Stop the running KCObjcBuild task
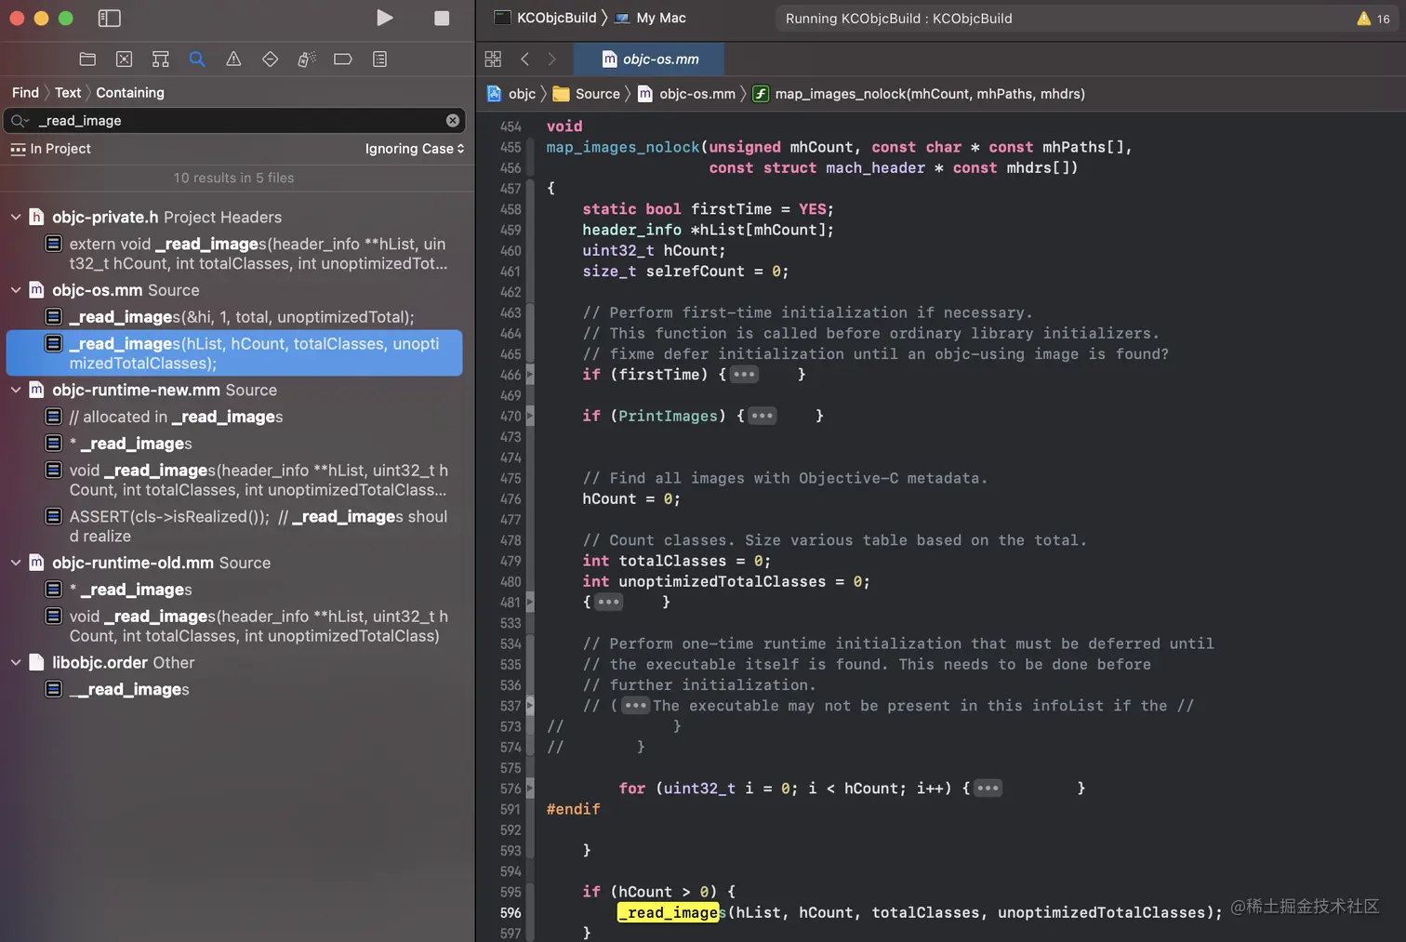 442,18
